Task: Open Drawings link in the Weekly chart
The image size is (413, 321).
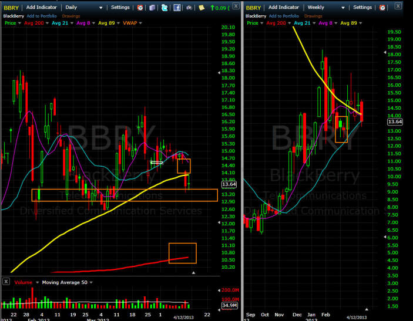Action: tap(313, 16)
